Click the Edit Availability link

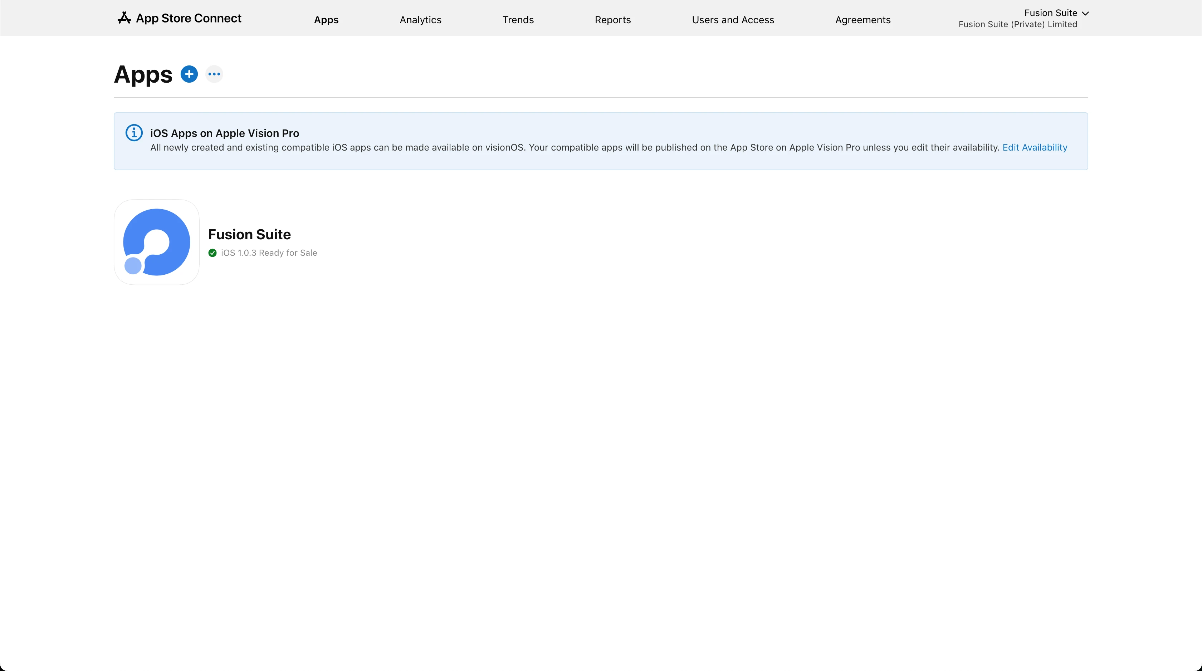click(x=1035, y=147)
